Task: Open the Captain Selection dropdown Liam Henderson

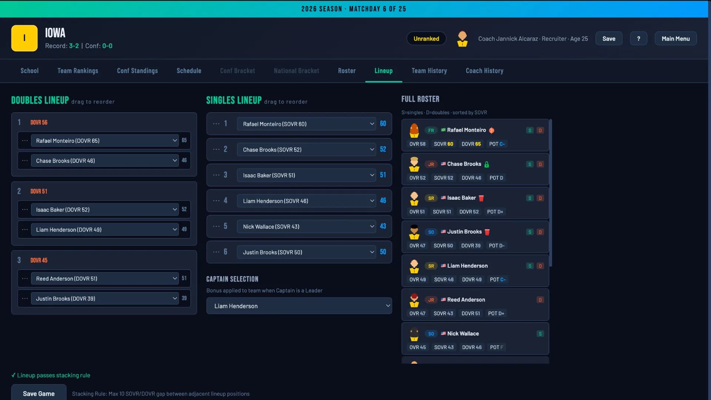Action: click(x=299, y=306)
